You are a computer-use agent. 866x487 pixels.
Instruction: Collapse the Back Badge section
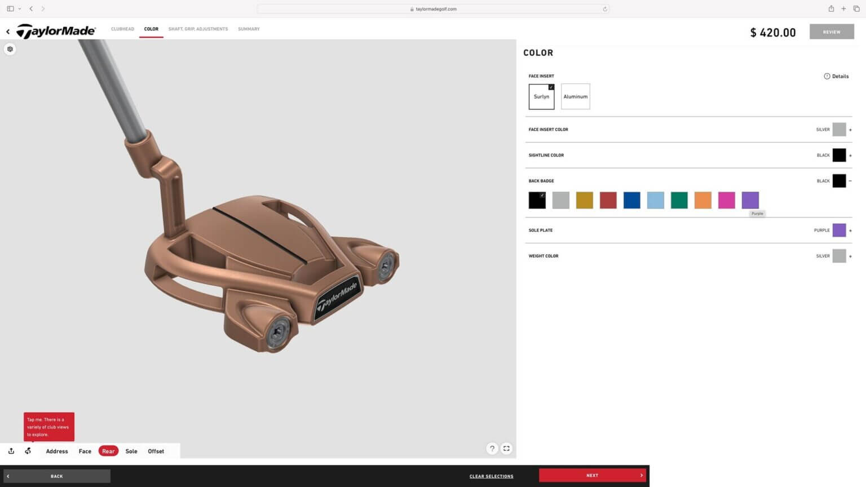pyautogui.click(x=850, y=181)
